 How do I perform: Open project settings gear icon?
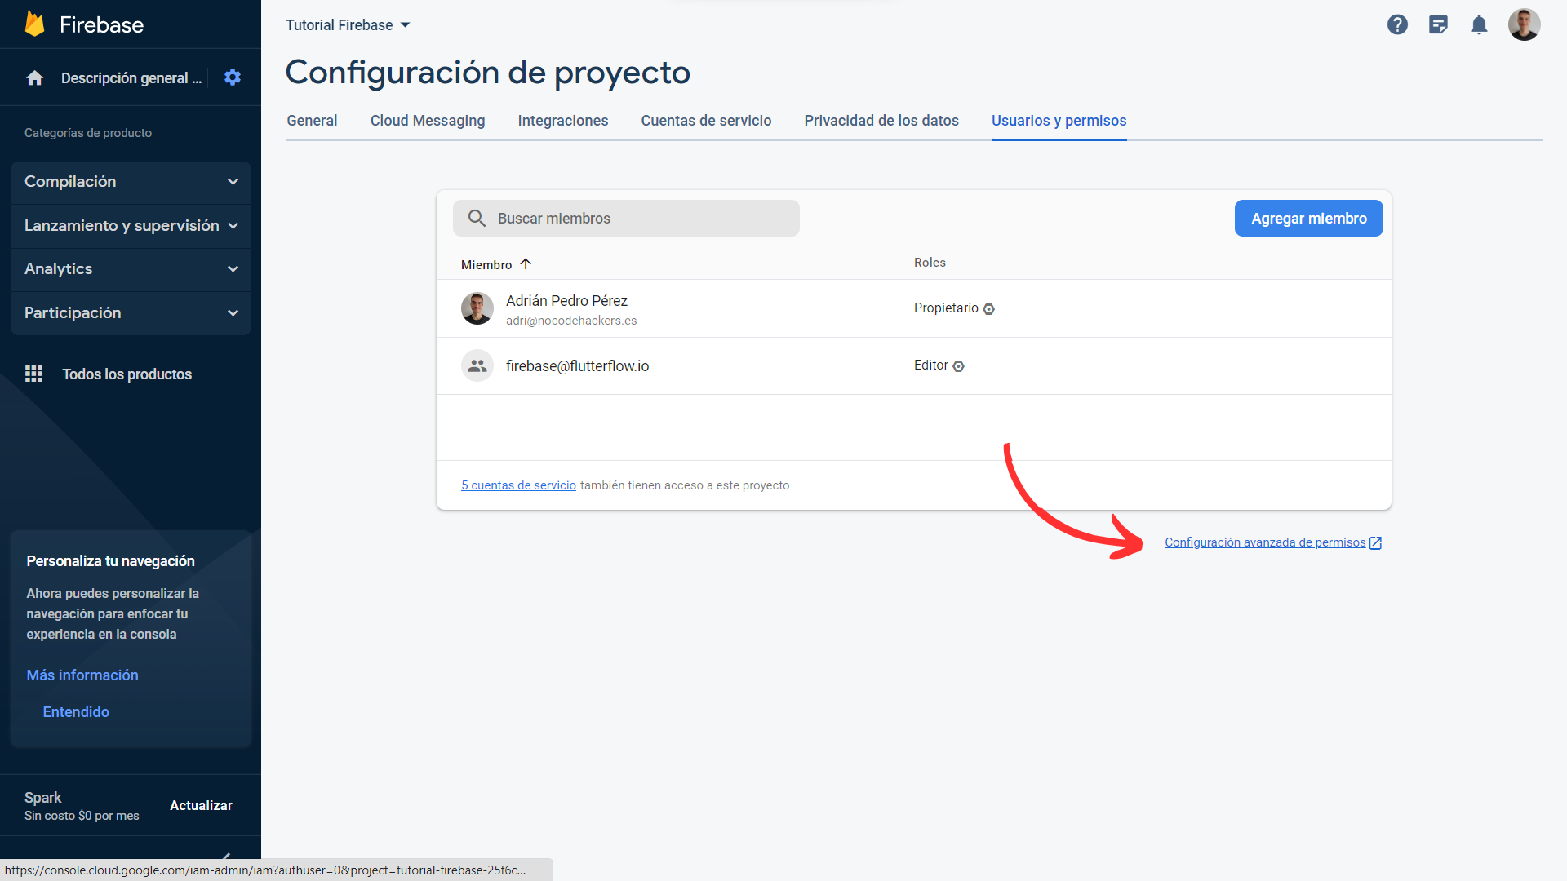coord(233,77)
